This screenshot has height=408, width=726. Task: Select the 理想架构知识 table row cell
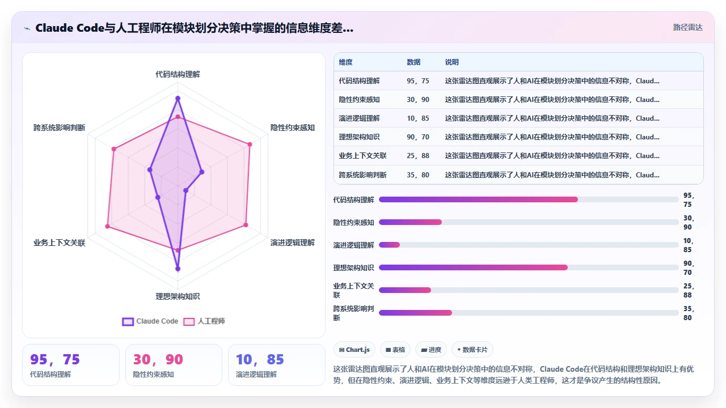click(x=359, y=137)
